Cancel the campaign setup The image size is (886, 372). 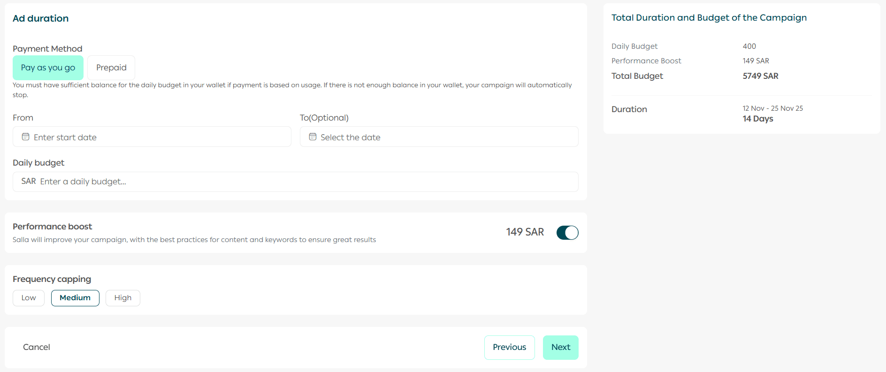37,347
